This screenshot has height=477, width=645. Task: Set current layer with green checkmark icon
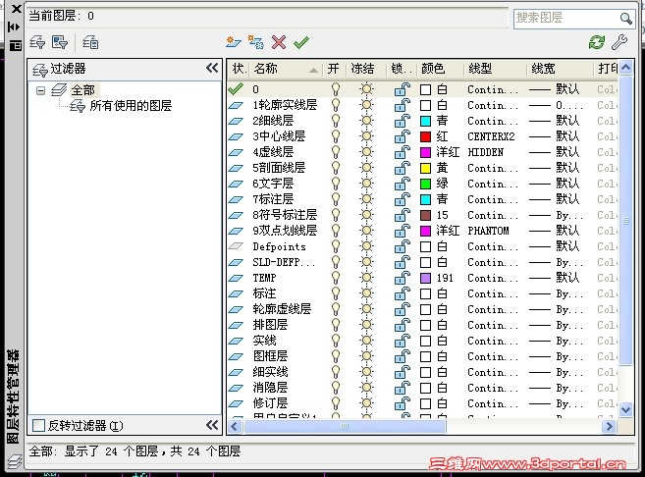click(x=301, y=42)
